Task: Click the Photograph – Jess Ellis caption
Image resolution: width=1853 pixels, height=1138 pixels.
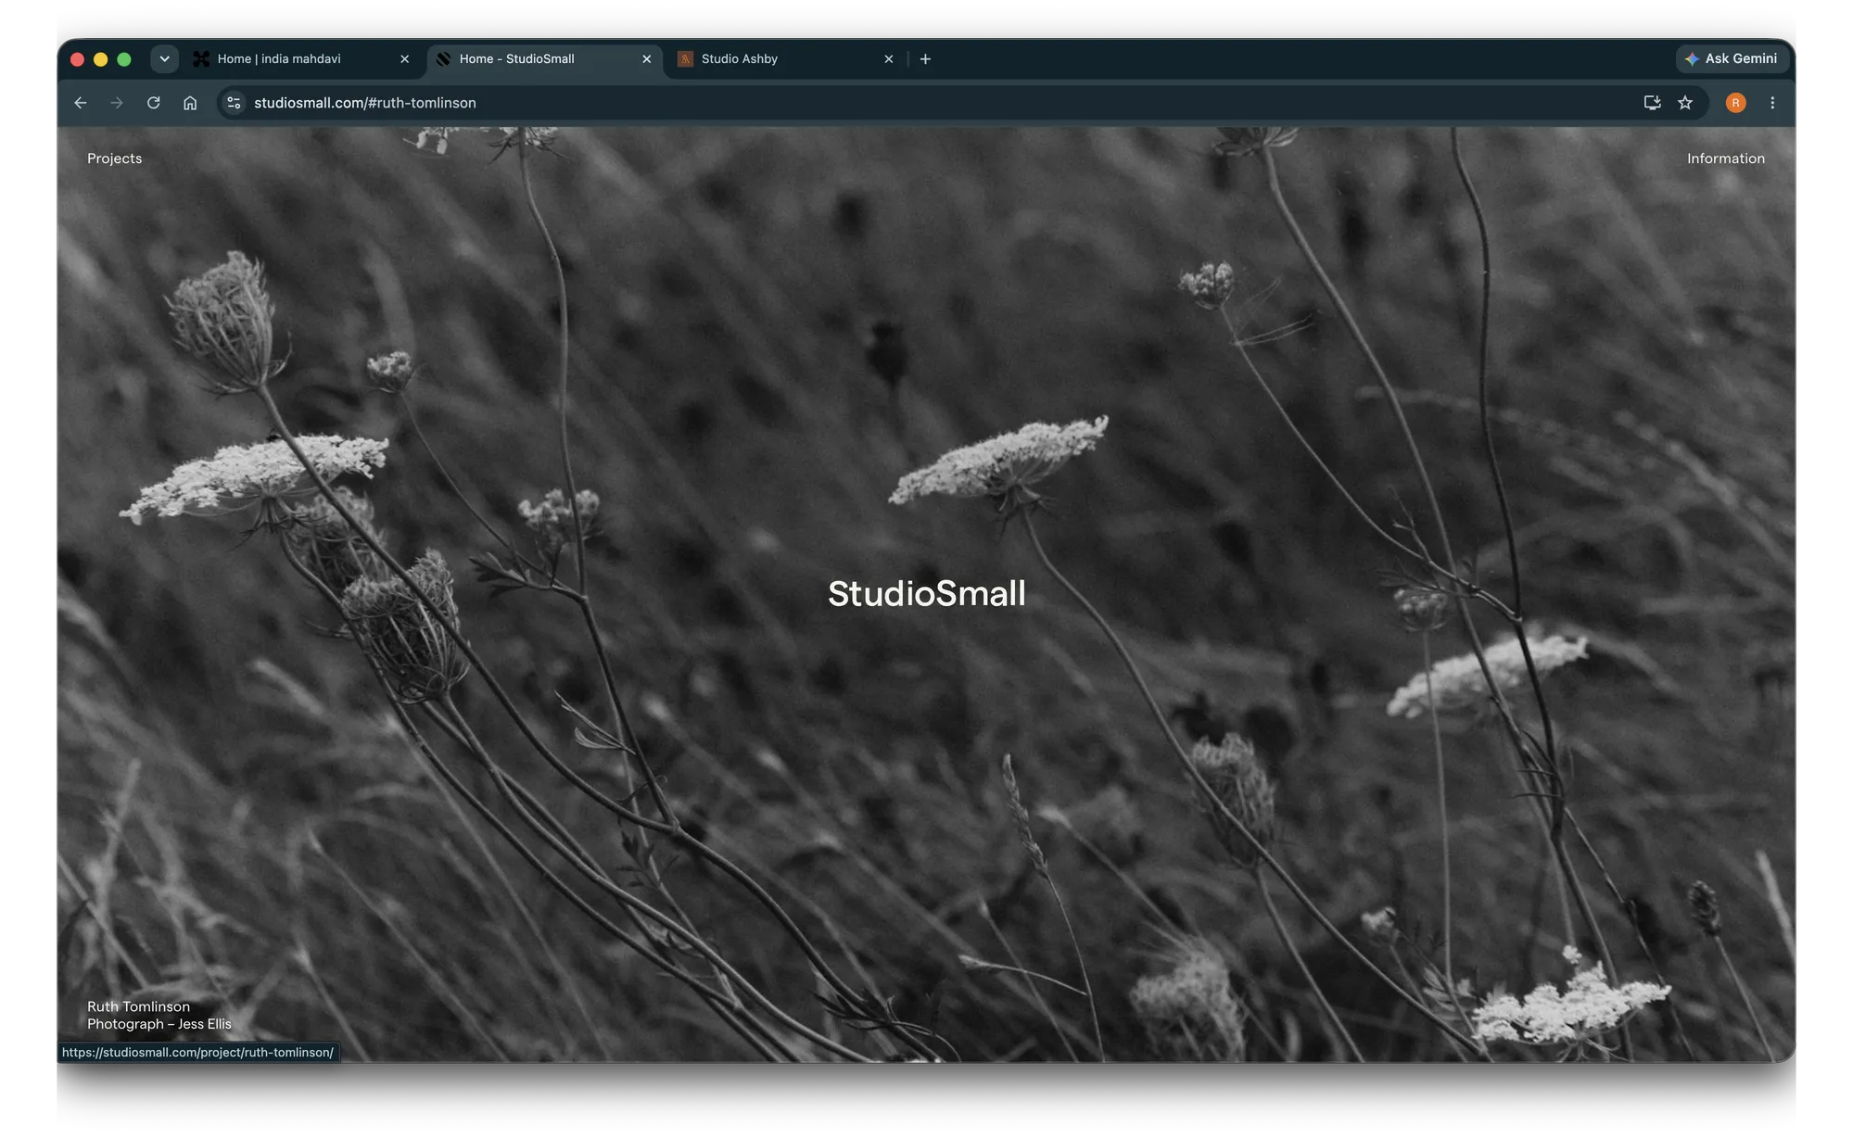Action: [159, 1024]
